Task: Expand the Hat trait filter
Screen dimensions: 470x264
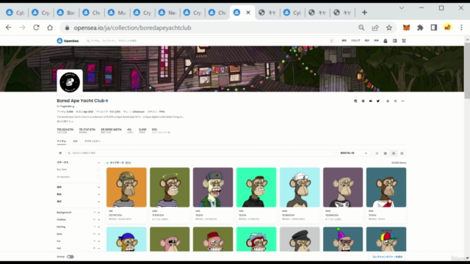Action: pyautogui.click(x=98, y=249)
